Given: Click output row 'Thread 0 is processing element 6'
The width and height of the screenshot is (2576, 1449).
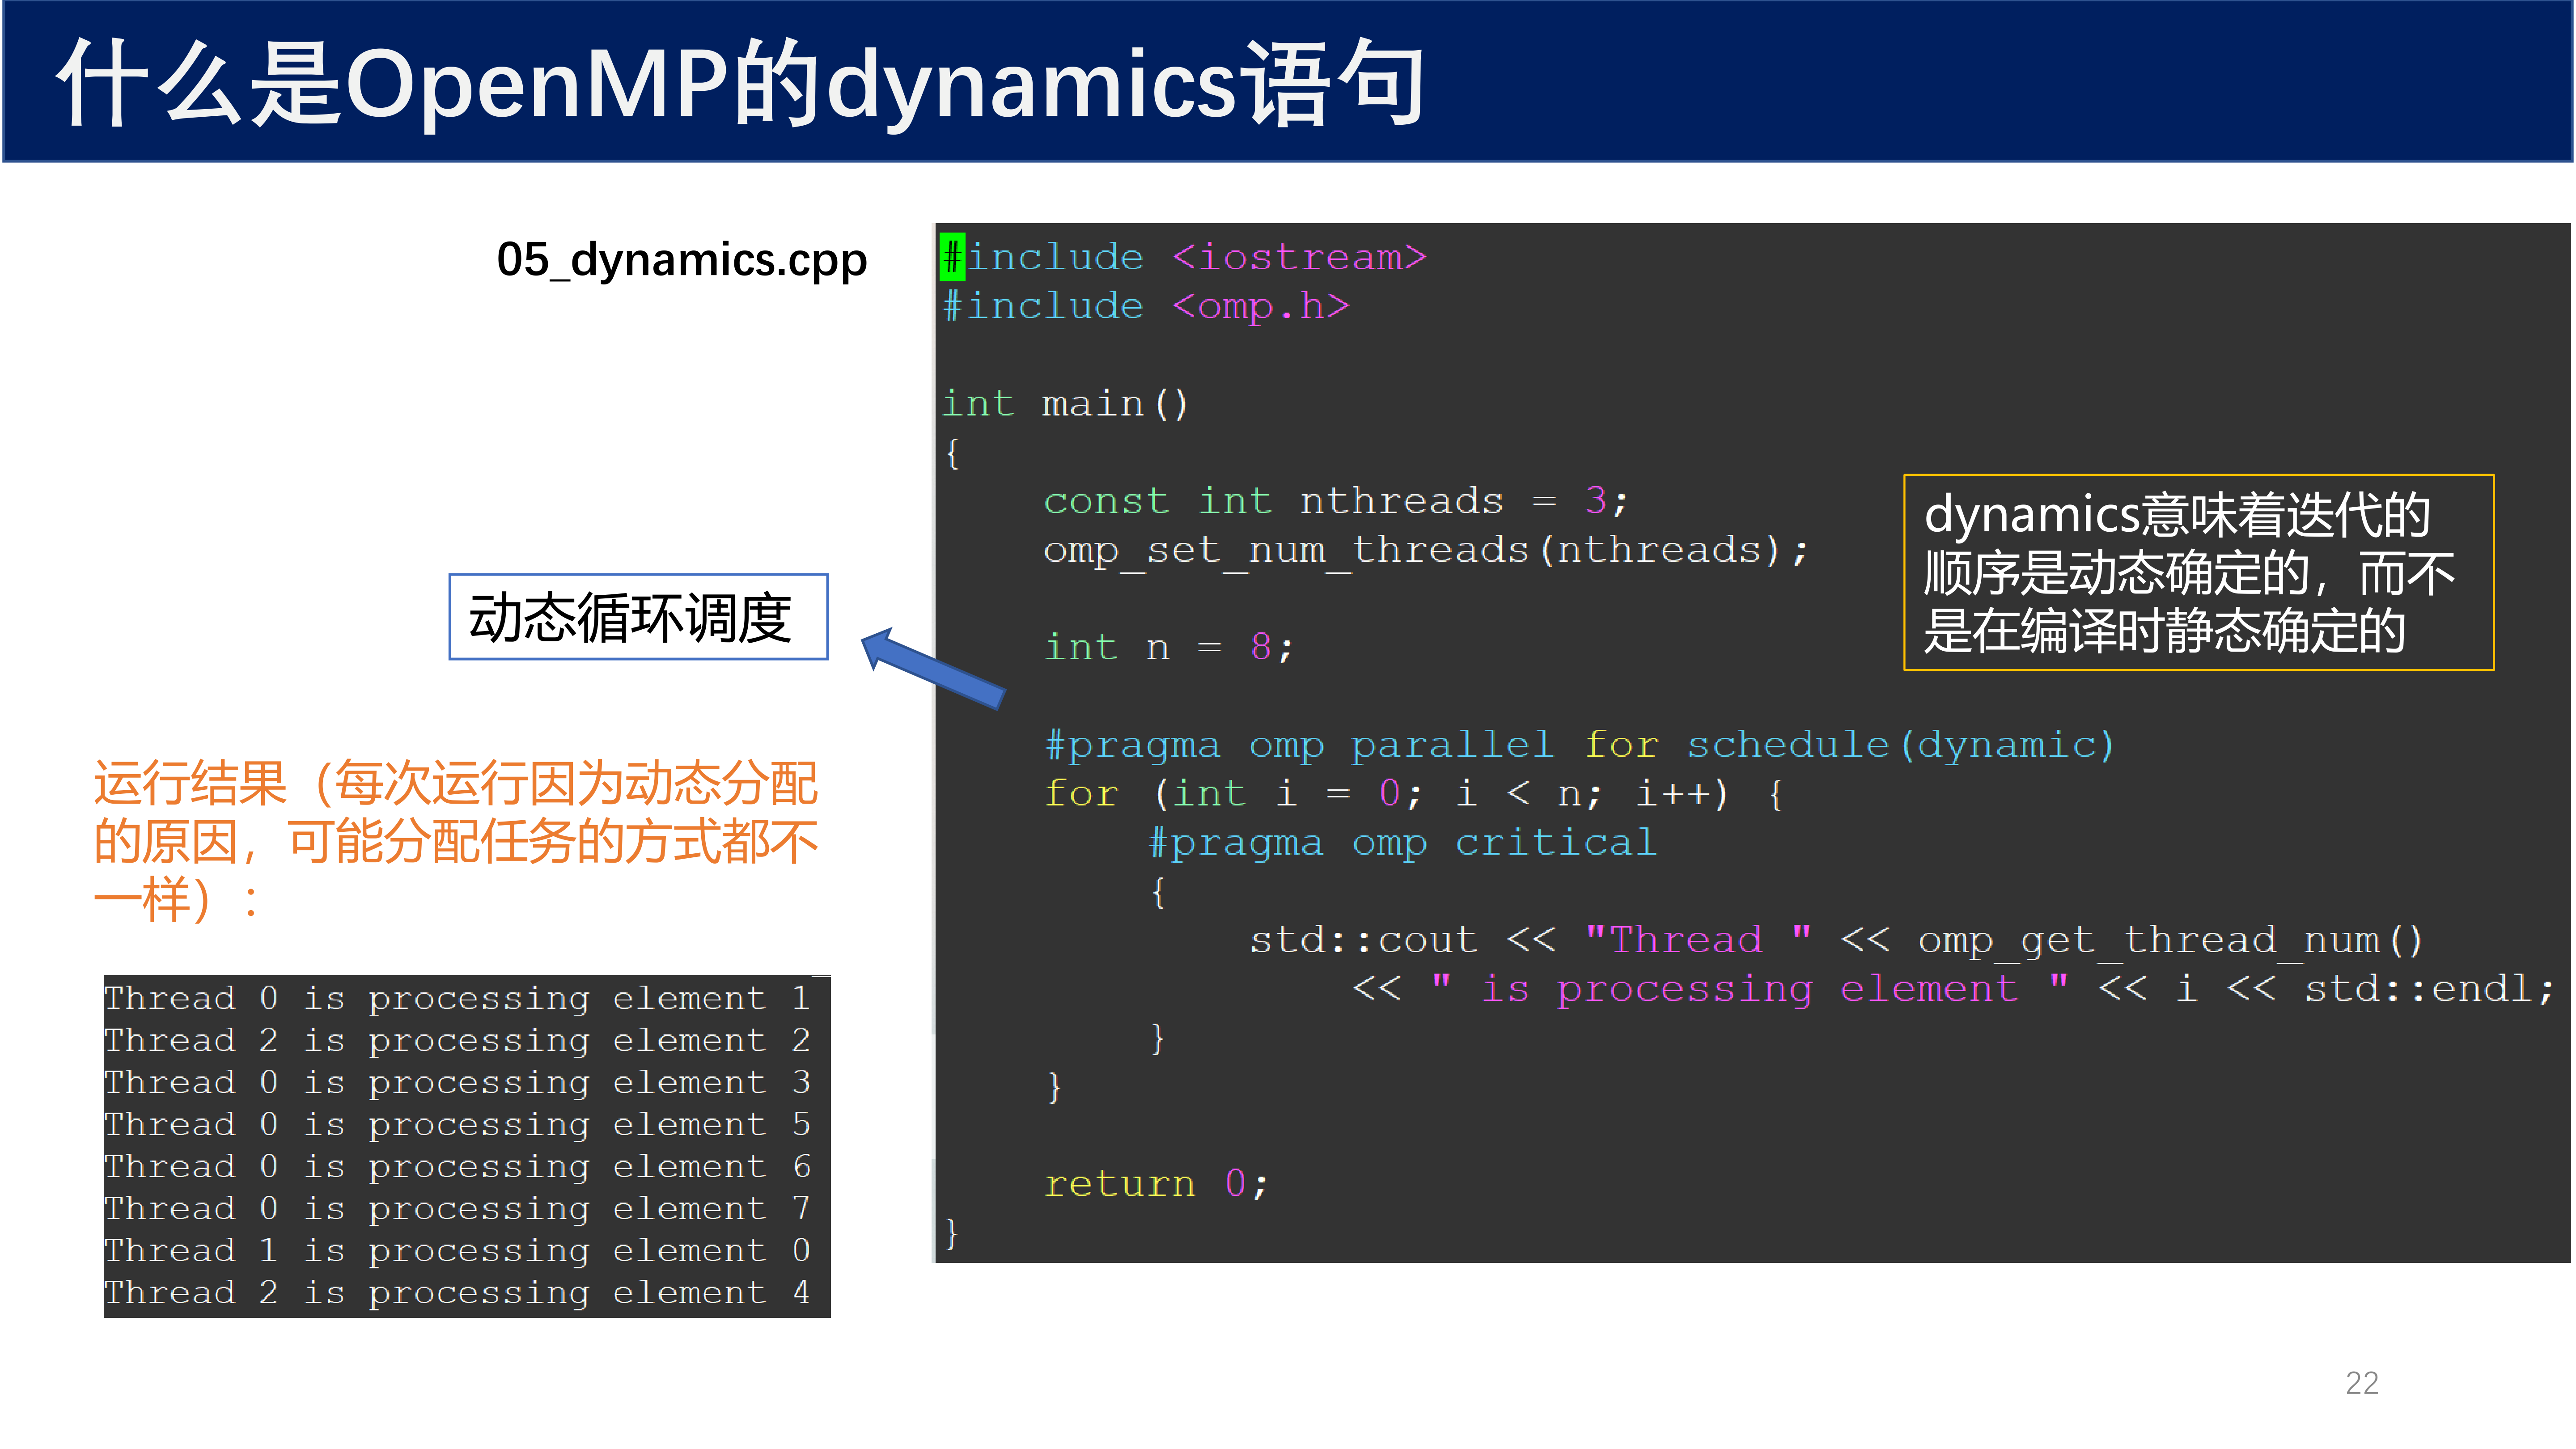Looking at the screenshot, I should [x=457, y=1166].
